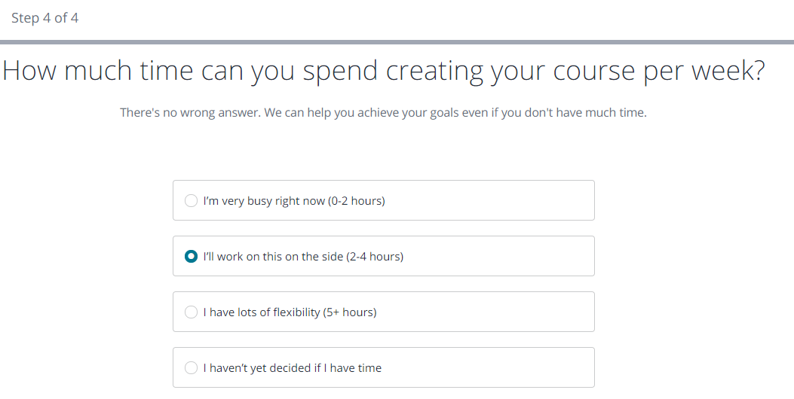Viewport: 794px width, 399px height.
Task: Click the "Step 4 of 4" indicator text
Action: click(45, 18)
